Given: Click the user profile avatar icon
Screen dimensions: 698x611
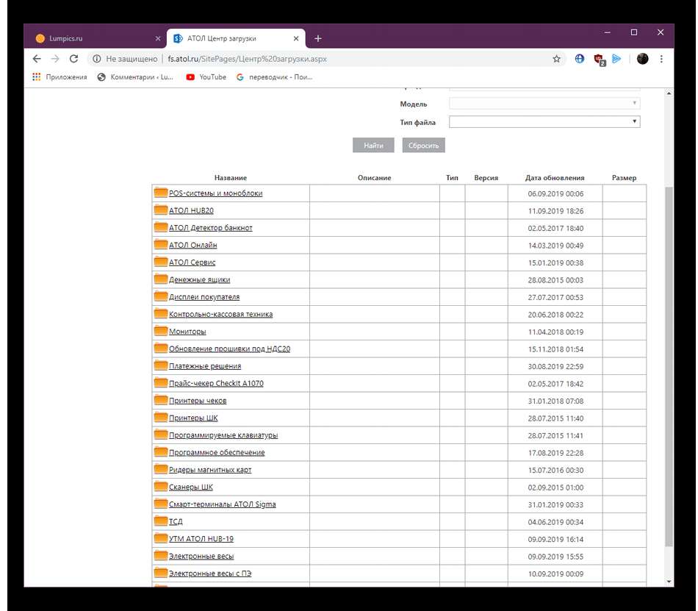Looking at the screenshot, I should [642, 59].
